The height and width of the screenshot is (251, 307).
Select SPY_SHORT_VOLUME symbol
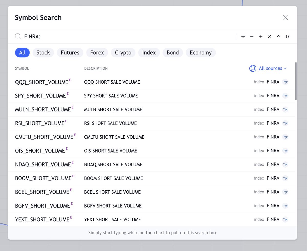click(40, 96)
